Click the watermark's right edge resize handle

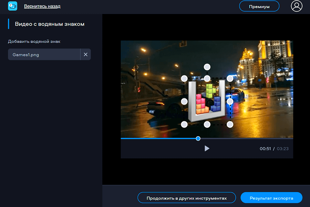[230, 101]
